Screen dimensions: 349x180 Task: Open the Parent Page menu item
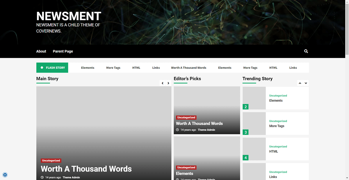tap(63, 51)
